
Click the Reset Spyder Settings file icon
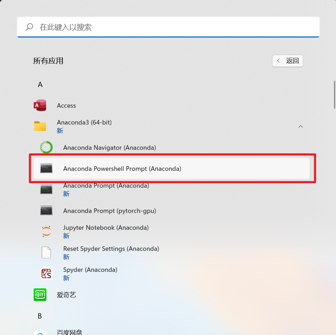click(x=46, y=252)
